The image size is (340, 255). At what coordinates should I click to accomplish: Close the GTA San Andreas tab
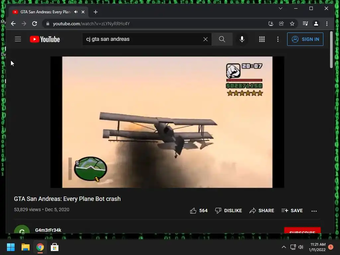83,12
